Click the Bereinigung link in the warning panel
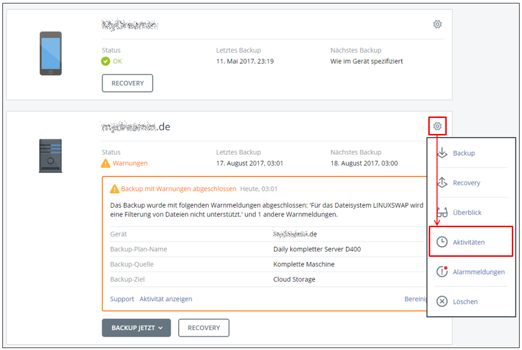Image resolution: width=522 pixels, height=350 pixels. click(415, 299)
